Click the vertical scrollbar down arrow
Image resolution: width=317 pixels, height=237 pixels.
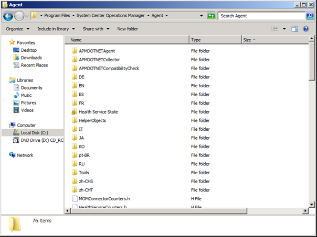point(312,205)
